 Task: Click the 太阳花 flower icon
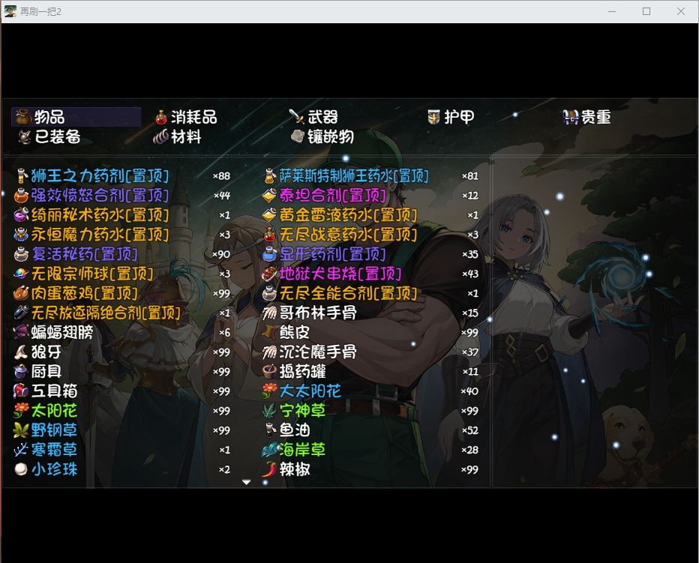(21, 411)
